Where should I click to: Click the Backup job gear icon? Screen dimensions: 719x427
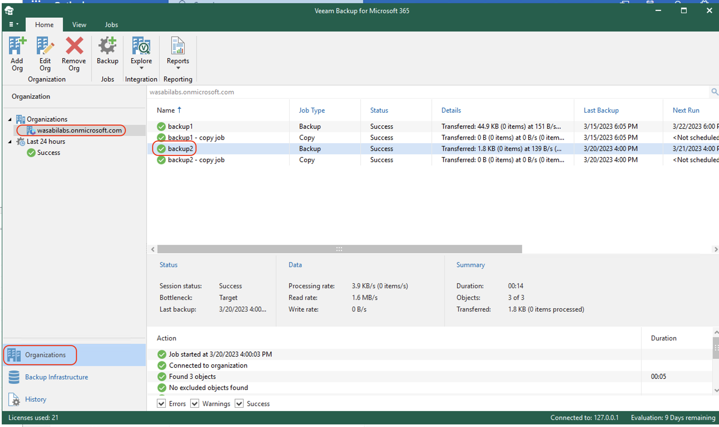(x=107, y=46)
